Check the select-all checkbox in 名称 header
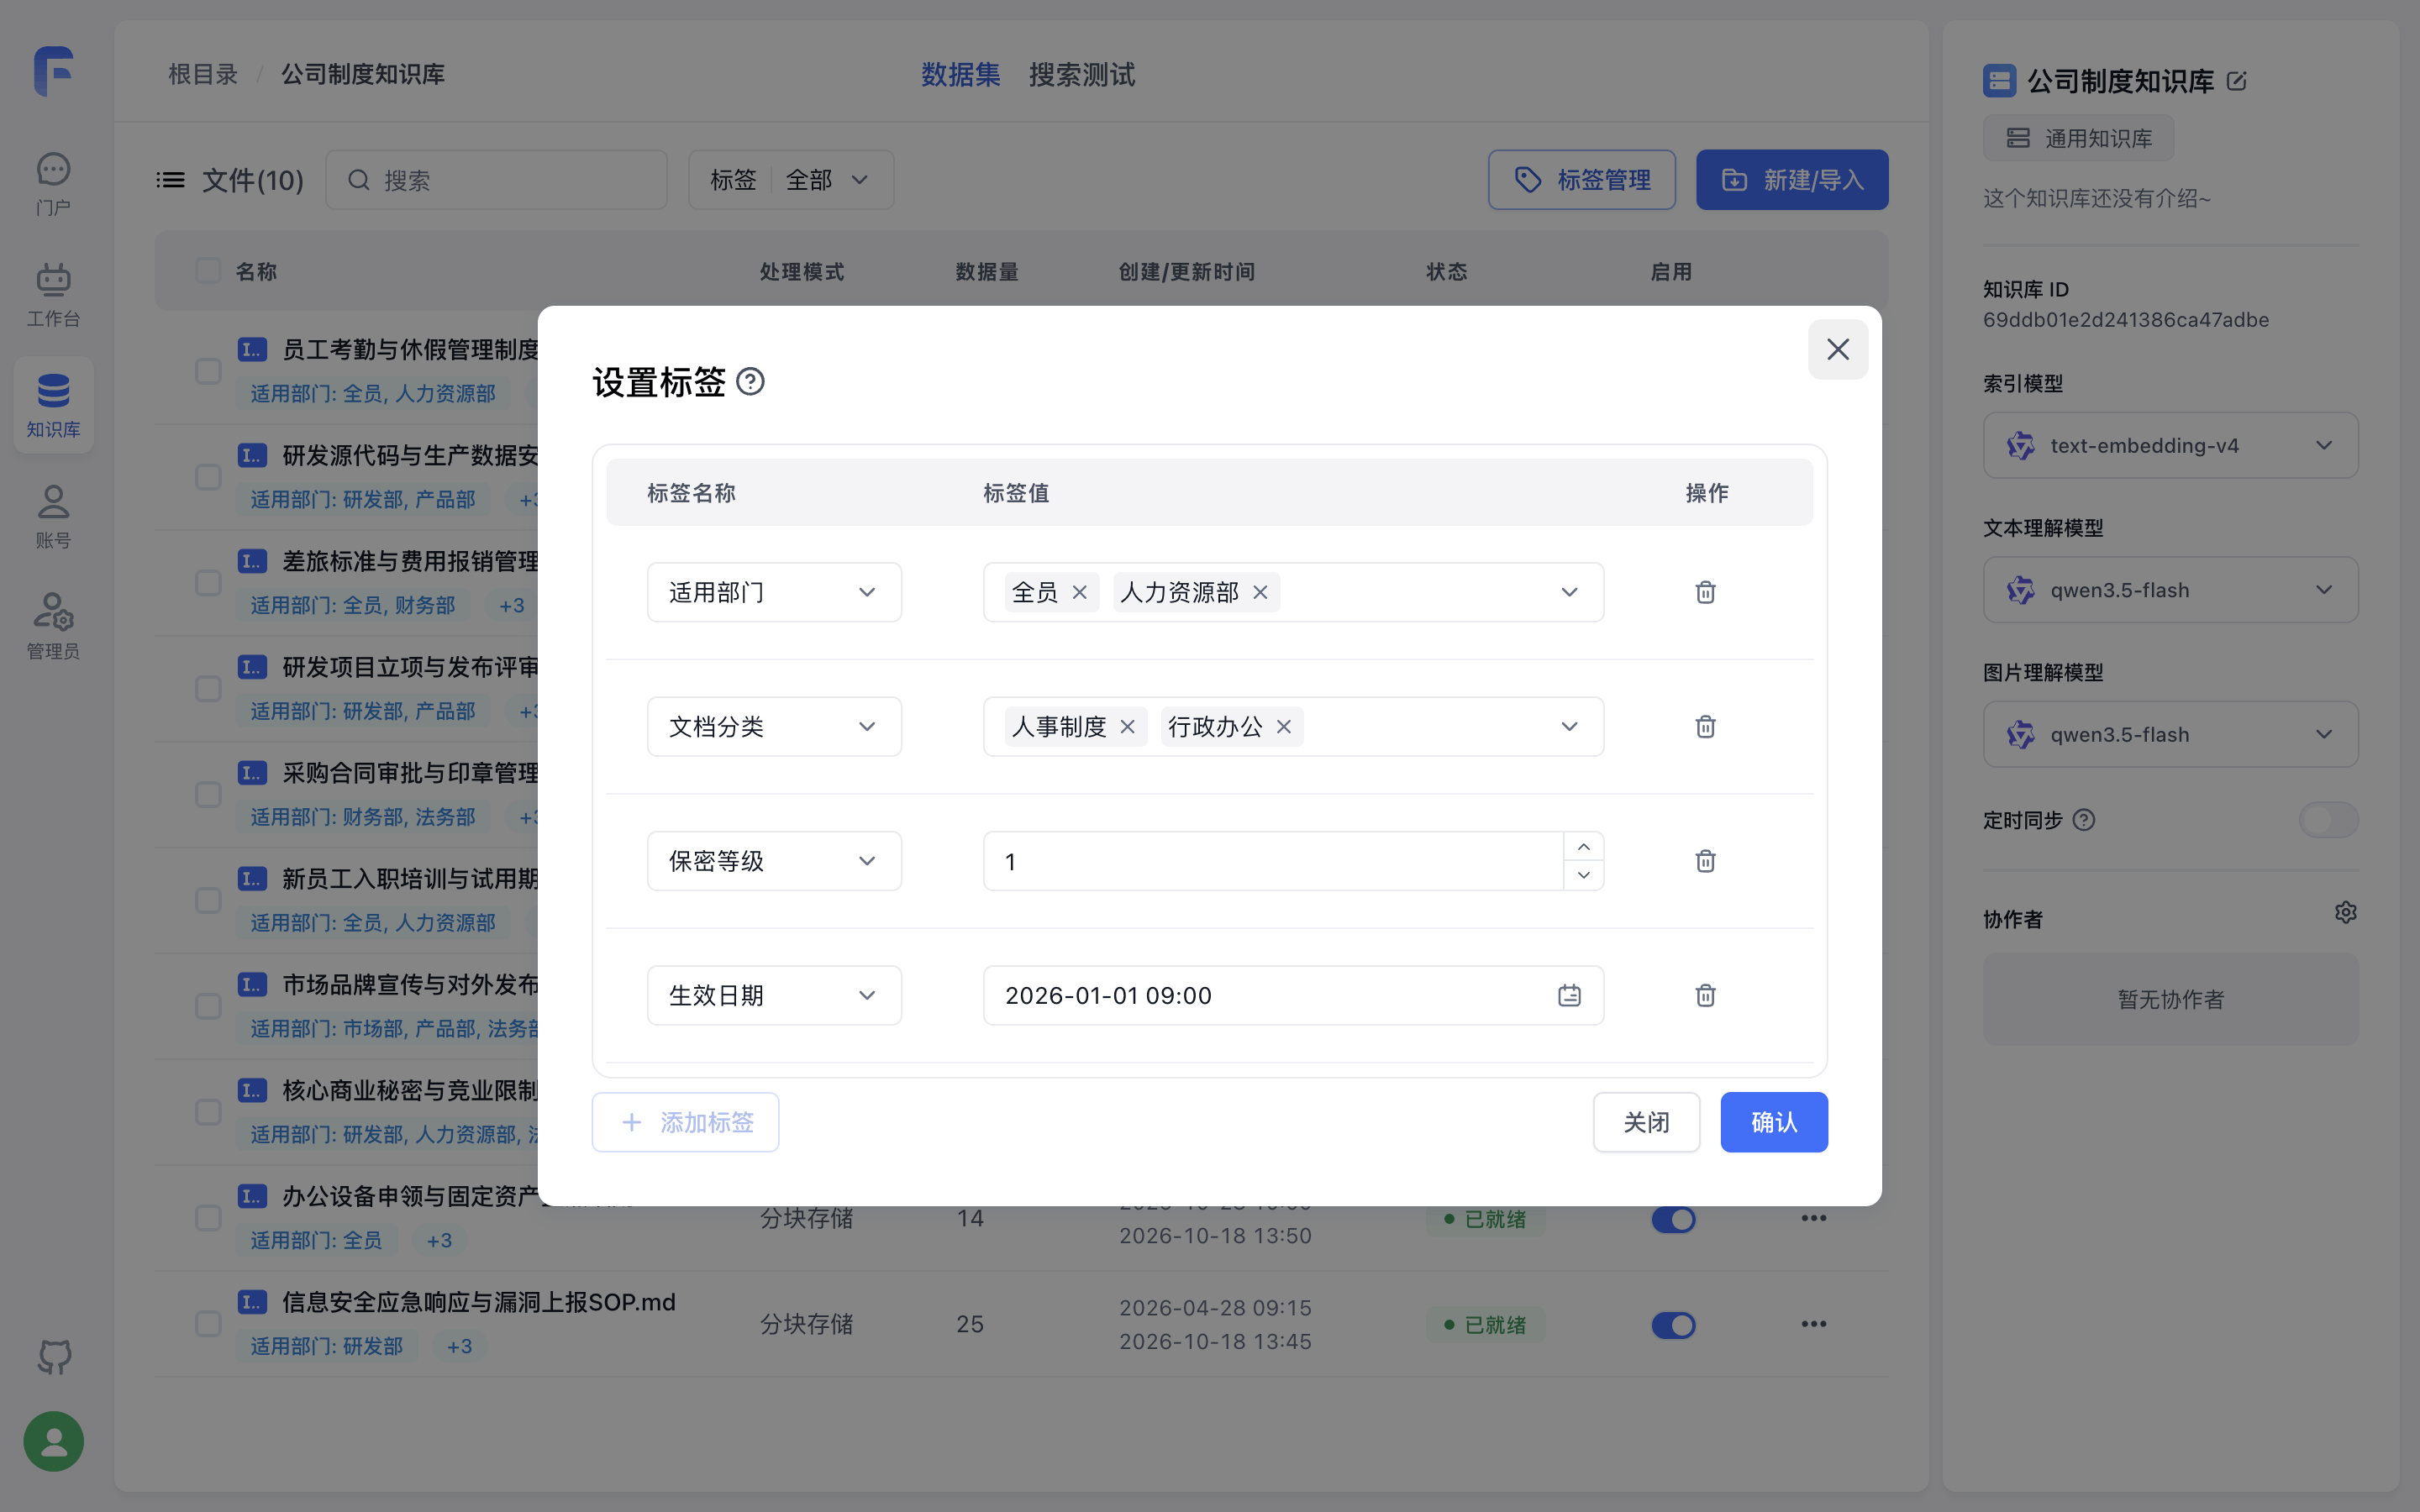The width and height of the screenshot is (2420, 1512). click(208, 271)
